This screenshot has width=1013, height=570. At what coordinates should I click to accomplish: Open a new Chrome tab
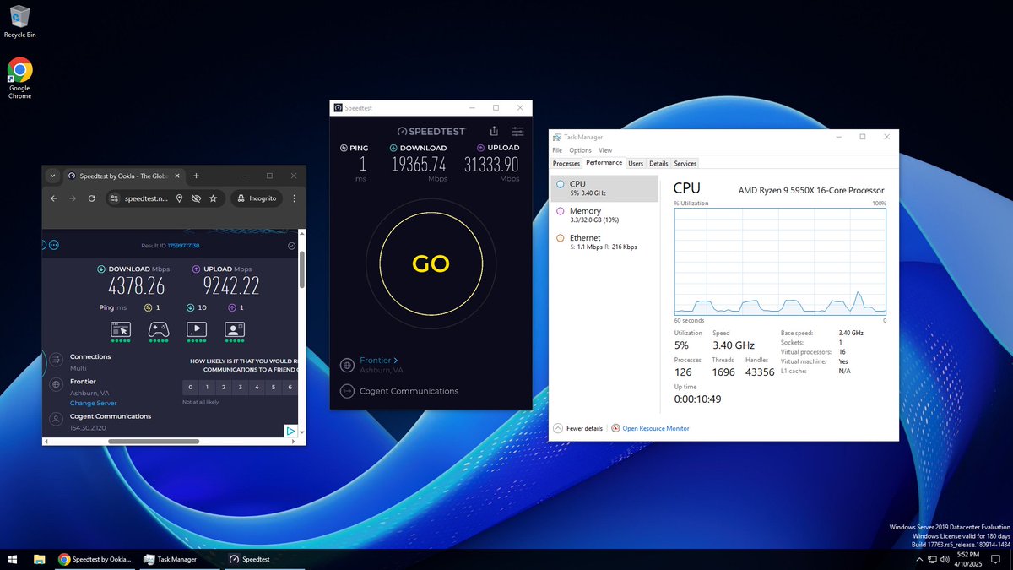click(196, 176)
